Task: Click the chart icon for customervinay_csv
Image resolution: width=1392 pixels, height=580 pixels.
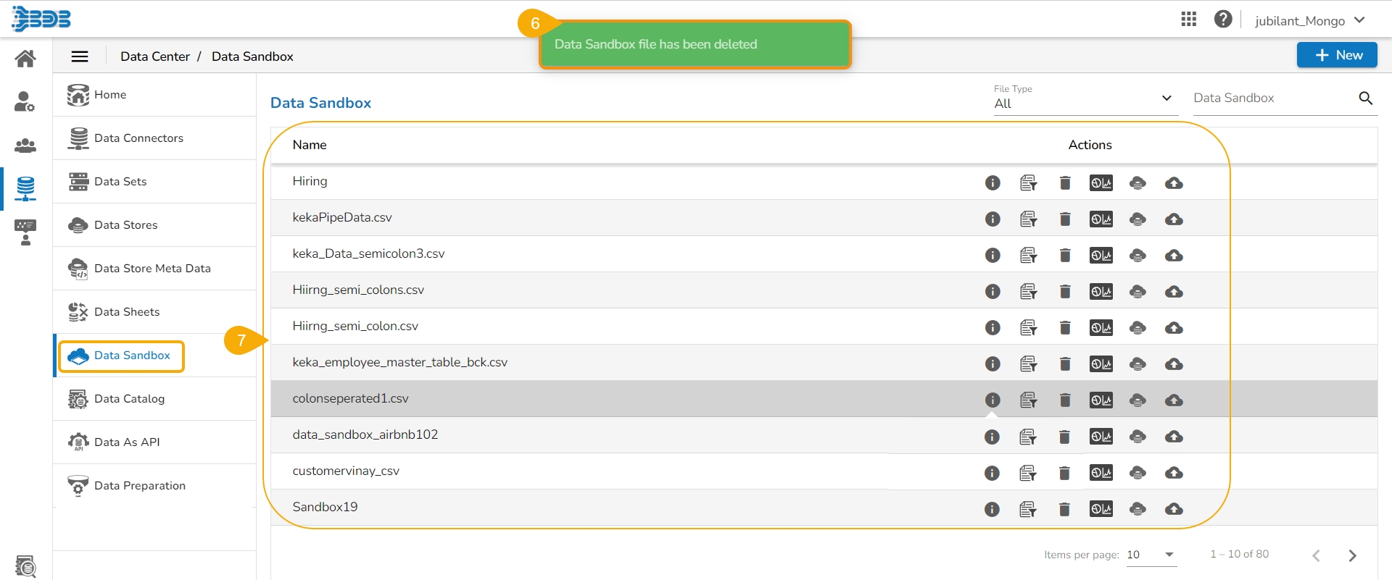Action: [x=1101, y=473]
